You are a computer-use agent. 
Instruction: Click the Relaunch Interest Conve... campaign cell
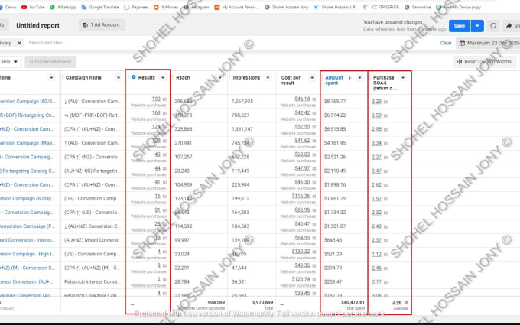[x=91, y=282]
